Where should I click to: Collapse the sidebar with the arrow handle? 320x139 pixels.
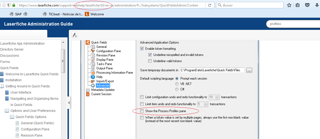point(69,103)
